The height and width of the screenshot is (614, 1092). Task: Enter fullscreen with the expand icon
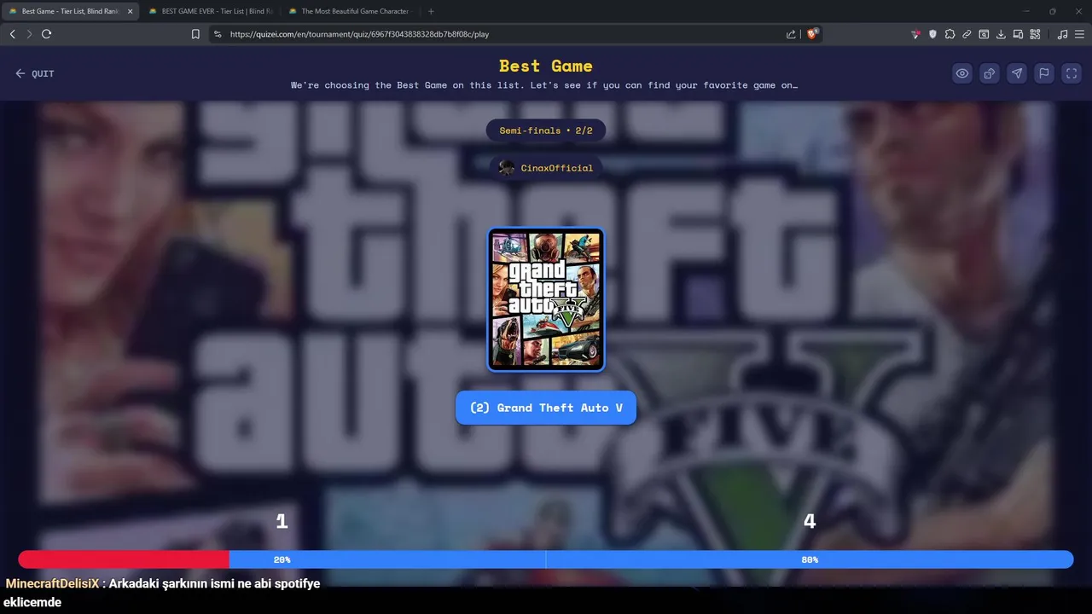(x=1072, y=73)
